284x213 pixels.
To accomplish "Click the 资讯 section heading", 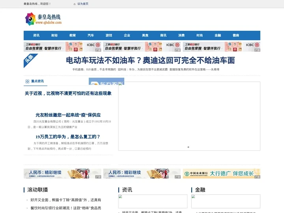I will click(x=127, y=190).
